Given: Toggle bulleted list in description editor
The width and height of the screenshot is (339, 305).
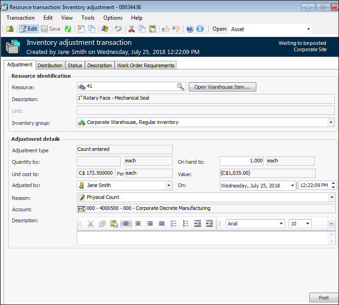Looking at the screenshot, I should click(x=174, y=224).
